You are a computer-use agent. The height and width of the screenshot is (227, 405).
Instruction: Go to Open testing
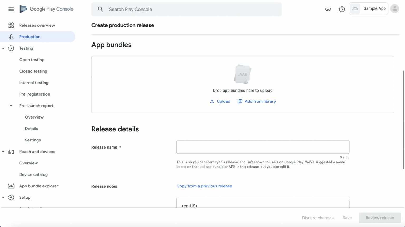(x=32, y=60)
